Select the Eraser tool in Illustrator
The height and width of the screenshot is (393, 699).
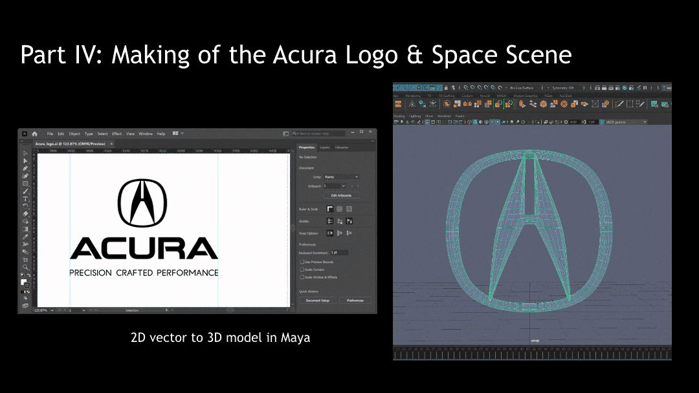point(25,214)
